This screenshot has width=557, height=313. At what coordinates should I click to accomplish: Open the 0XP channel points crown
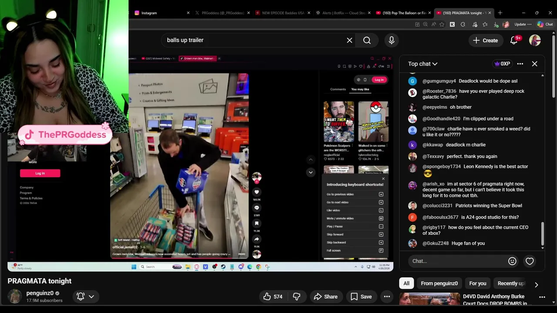[x=502, y=64]
